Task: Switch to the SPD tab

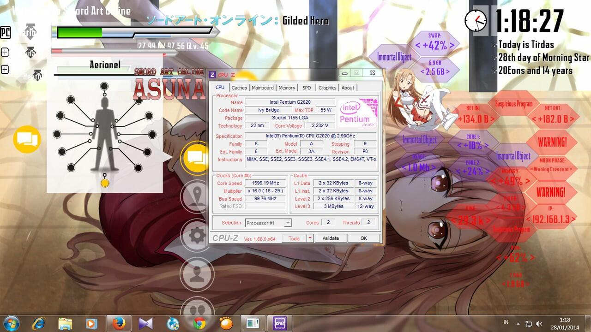Action: tap(307, 88)
